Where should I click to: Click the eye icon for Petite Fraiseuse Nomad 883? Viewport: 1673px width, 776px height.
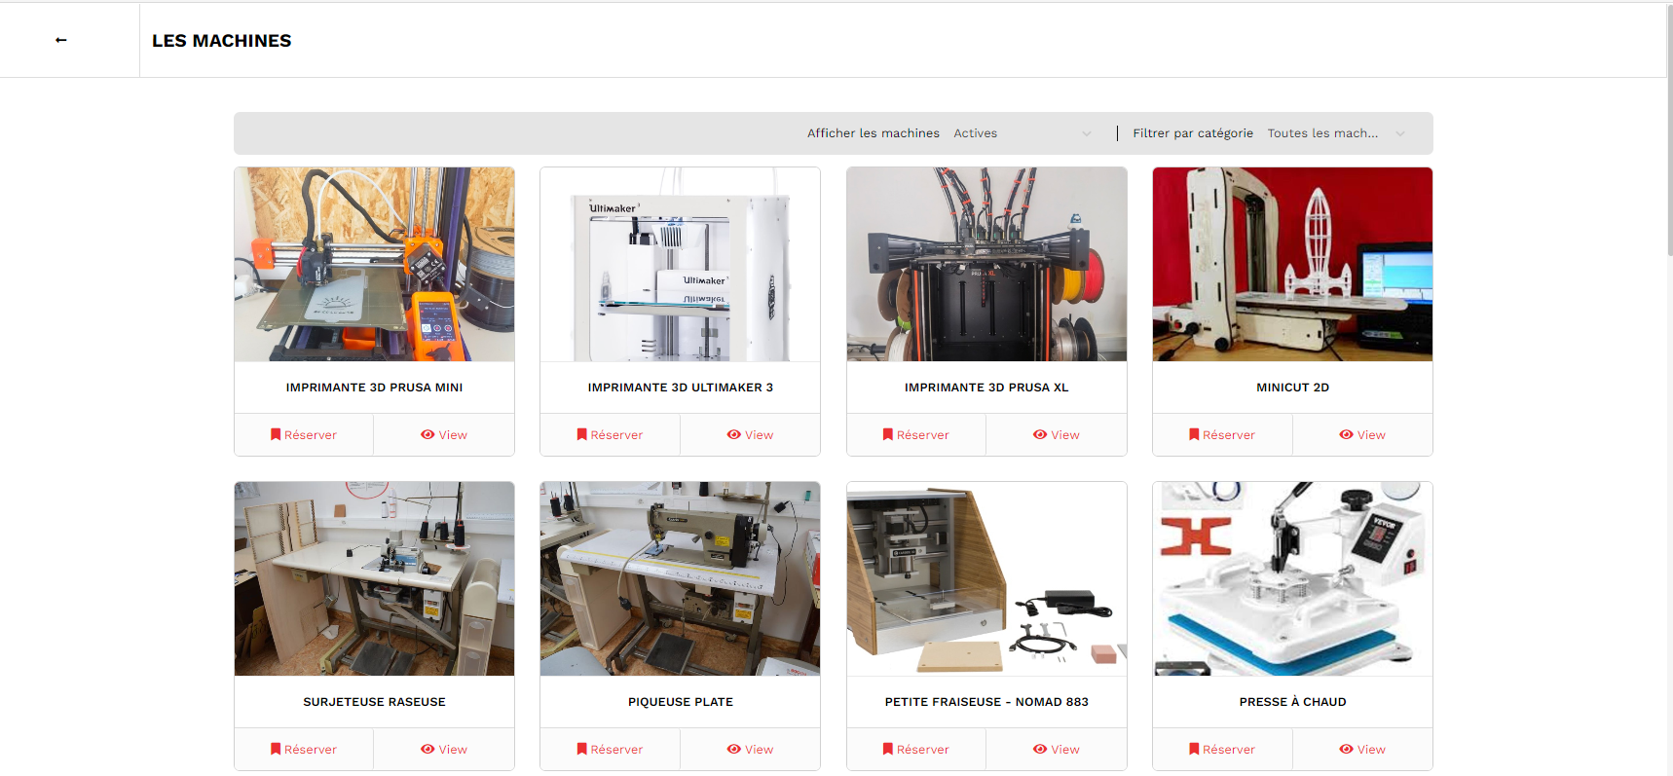[1040, 749]
